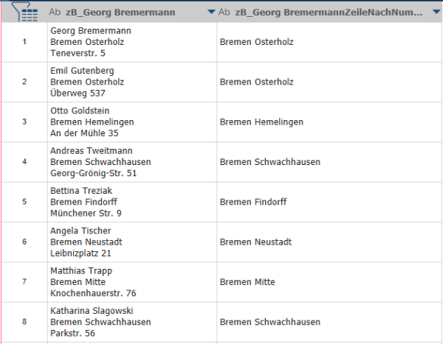The width and height of the screenshot is (443, 344).
Task: Open the zB_Georg Bremermann column filter dropdown
Action: pyautogui.click(x=212, y=12)
